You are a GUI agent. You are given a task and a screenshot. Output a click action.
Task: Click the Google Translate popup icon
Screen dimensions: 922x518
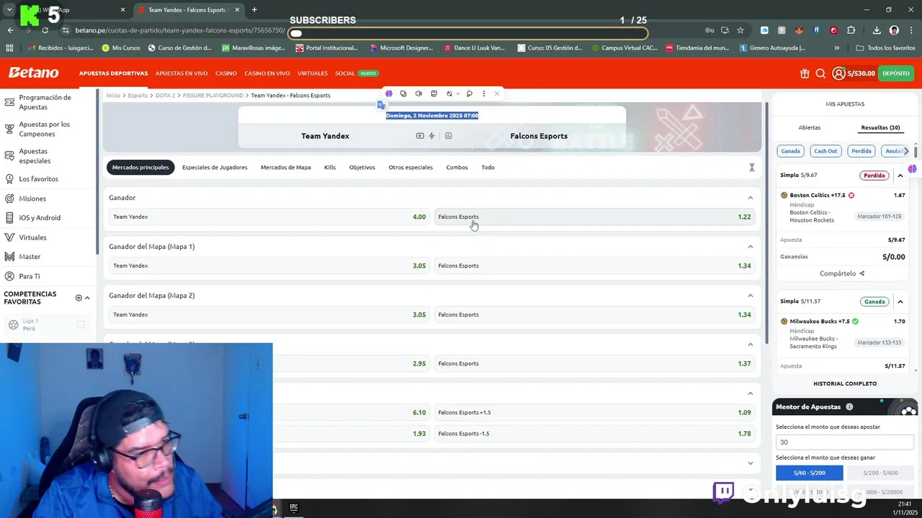(x=381, y=105)
